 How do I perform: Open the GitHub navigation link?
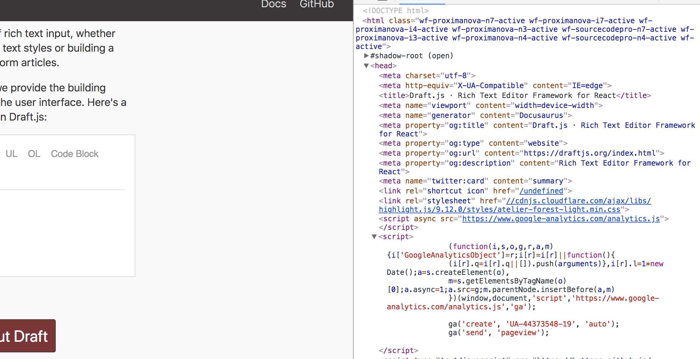point(316,4)
